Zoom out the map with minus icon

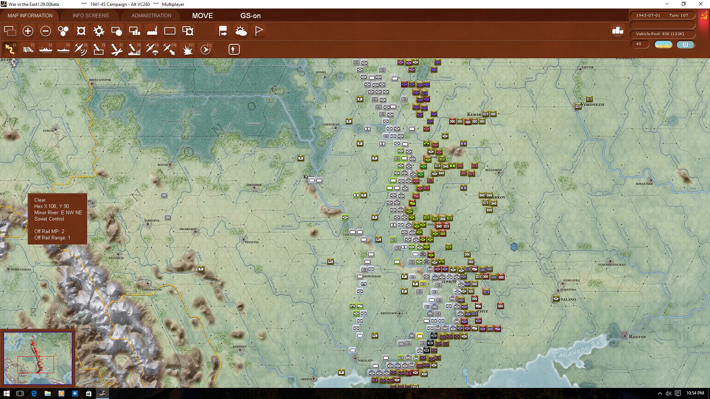(x=45, y=31)
